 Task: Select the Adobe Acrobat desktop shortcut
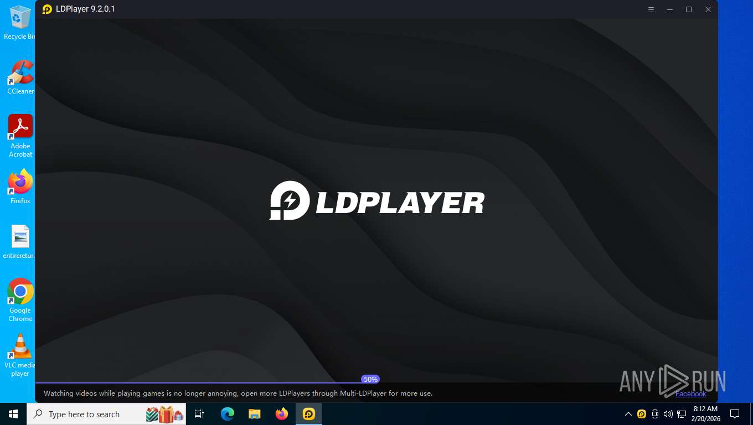[20, 136]
